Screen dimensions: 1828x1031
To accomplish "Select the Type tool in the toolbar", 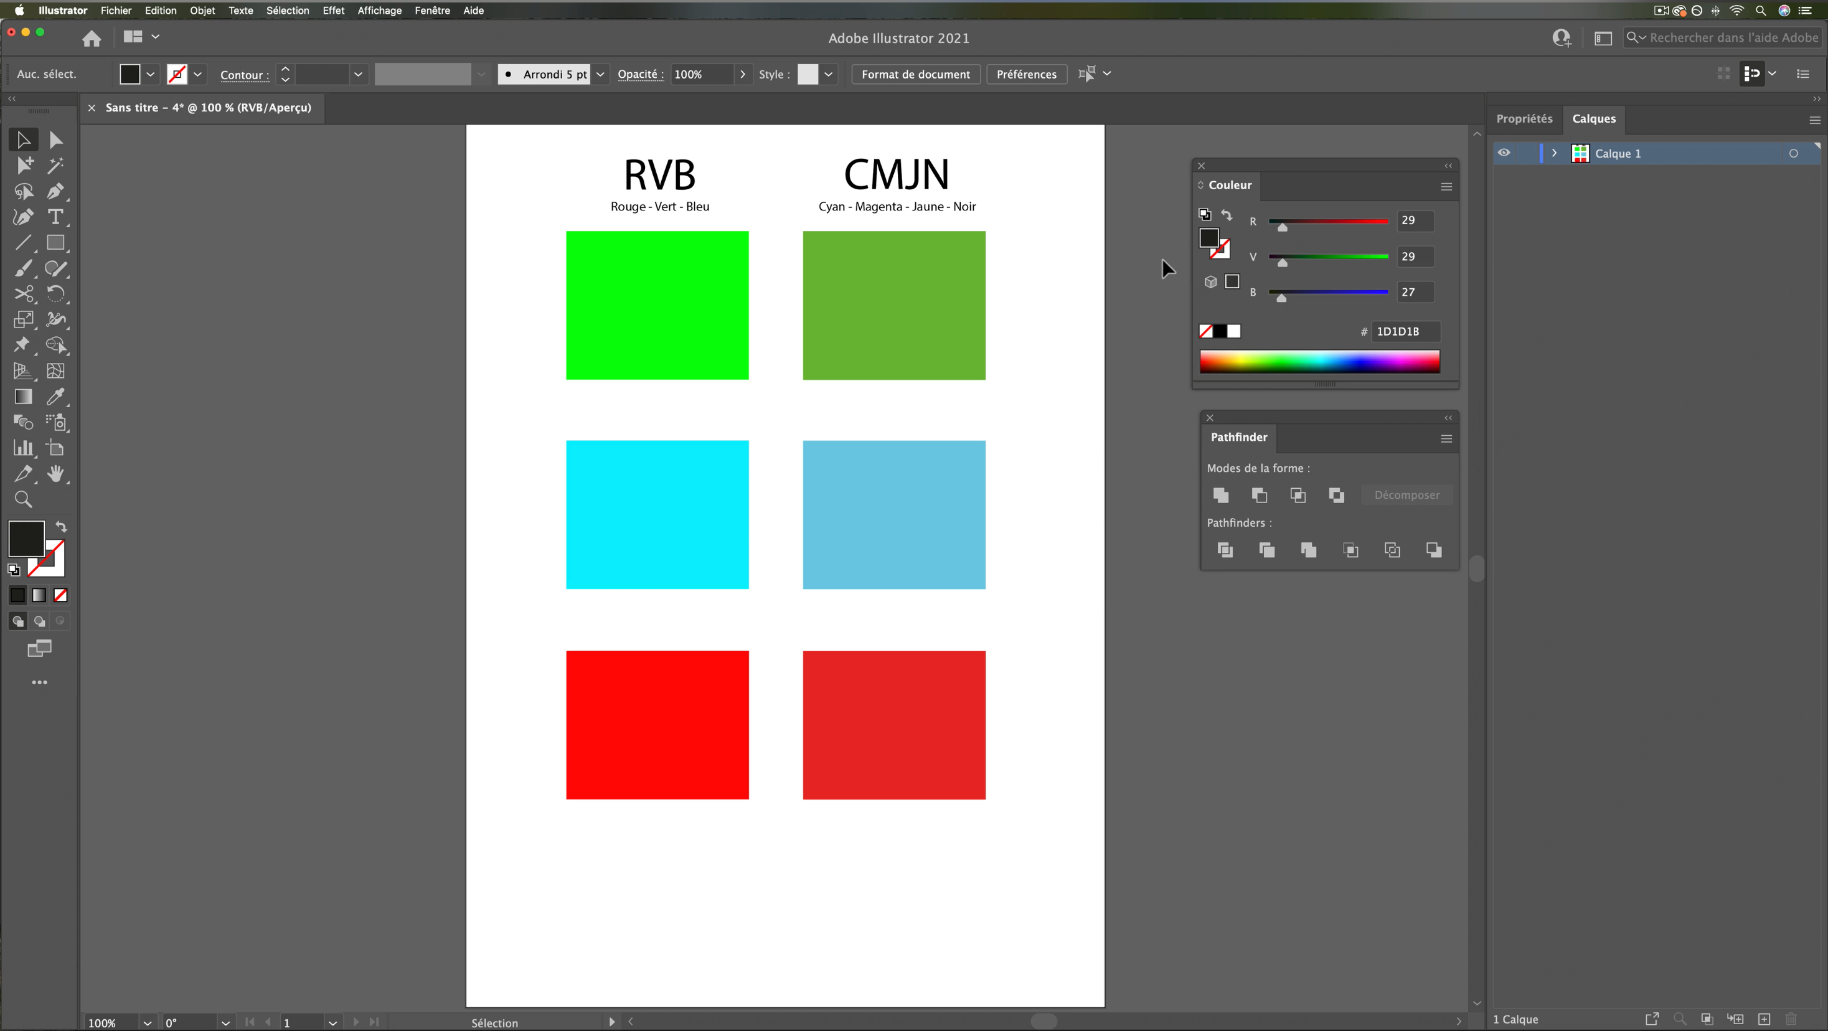I will click(x=56, y=217).
